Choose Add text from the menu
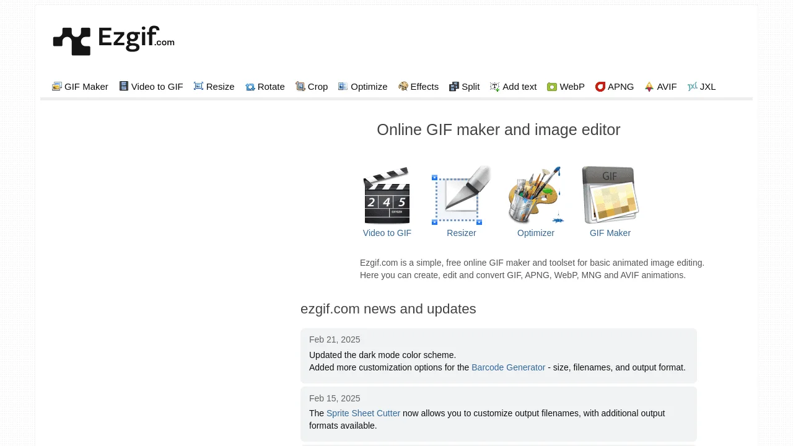This screenshot has width=793, height=446. coord(519,87)
